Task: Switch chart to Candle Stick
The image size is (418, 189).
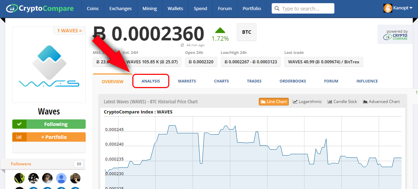Action: pyautogui.click(x=342, y=102)
